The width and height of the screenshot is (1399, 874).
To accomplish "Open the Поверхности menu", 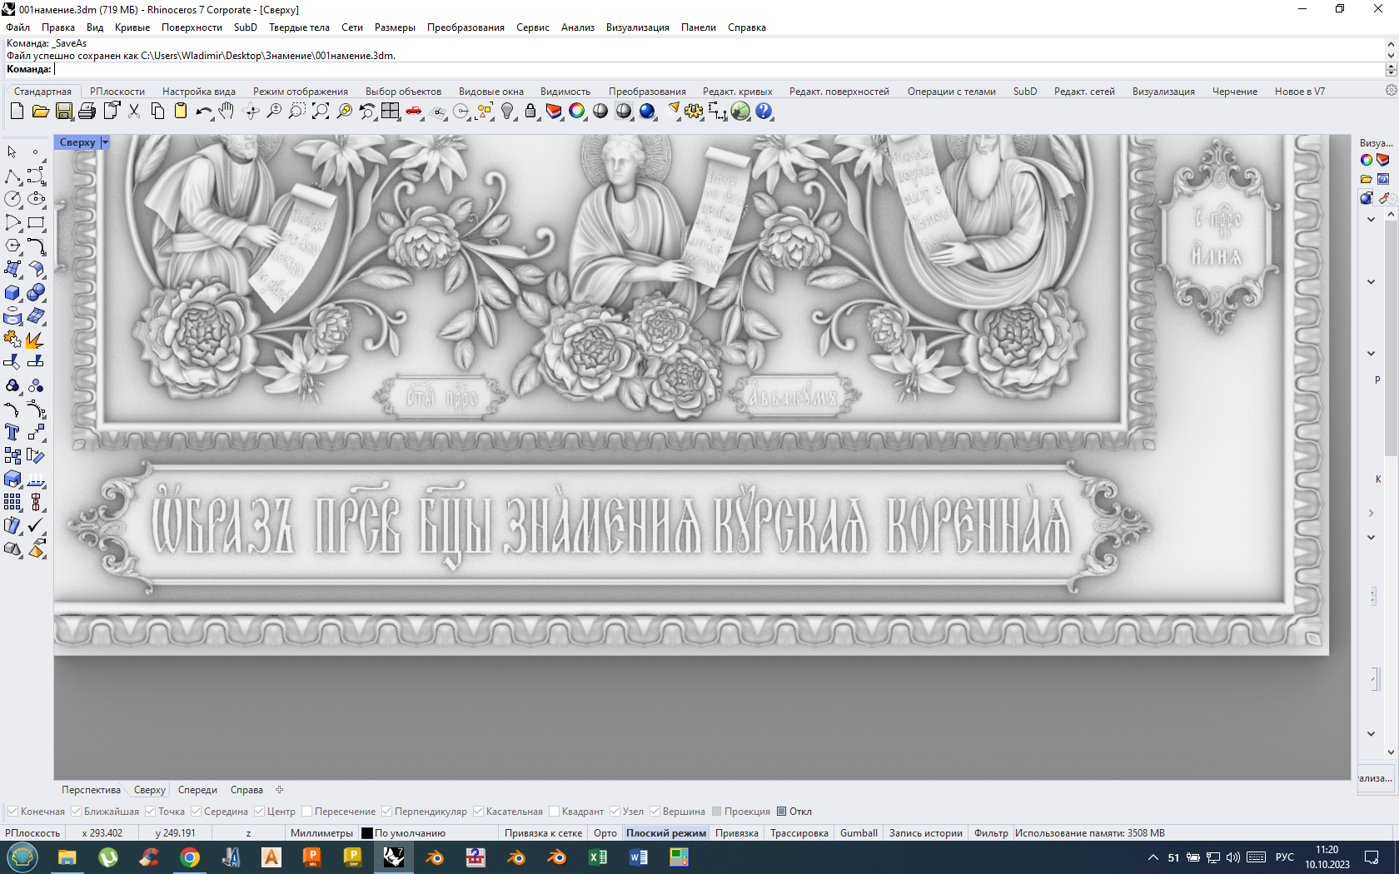I will point(192,27).
